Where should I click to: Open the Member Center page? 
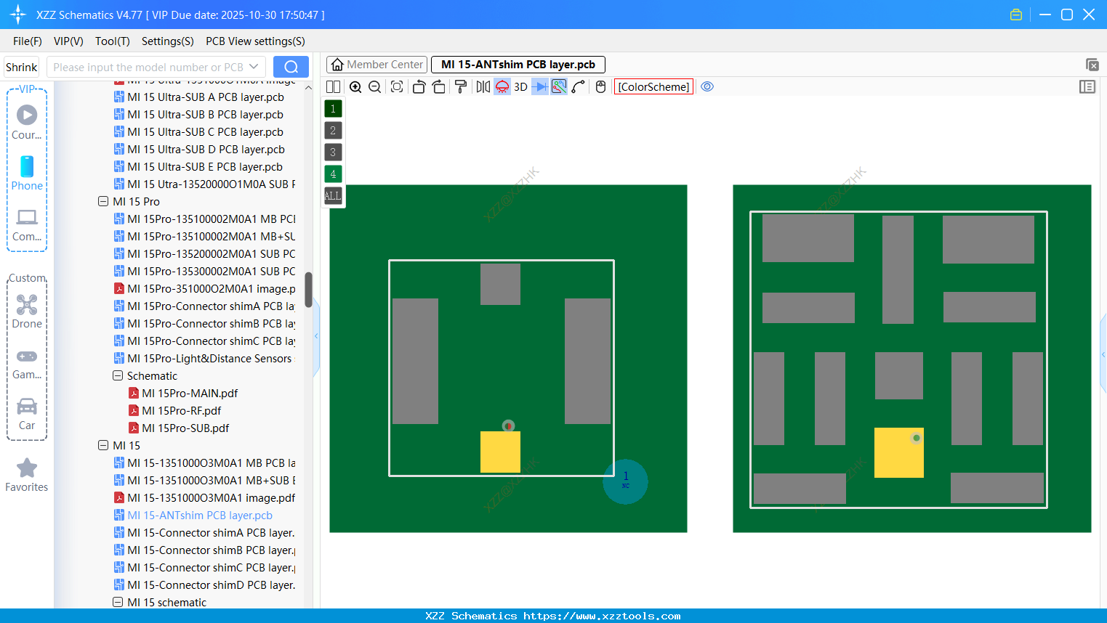[377, 64]
